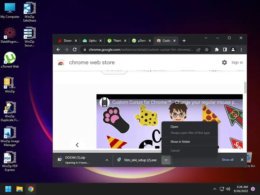Open WinZip PDF Express shortcut

pyautogui.click(x=10, y=161)
